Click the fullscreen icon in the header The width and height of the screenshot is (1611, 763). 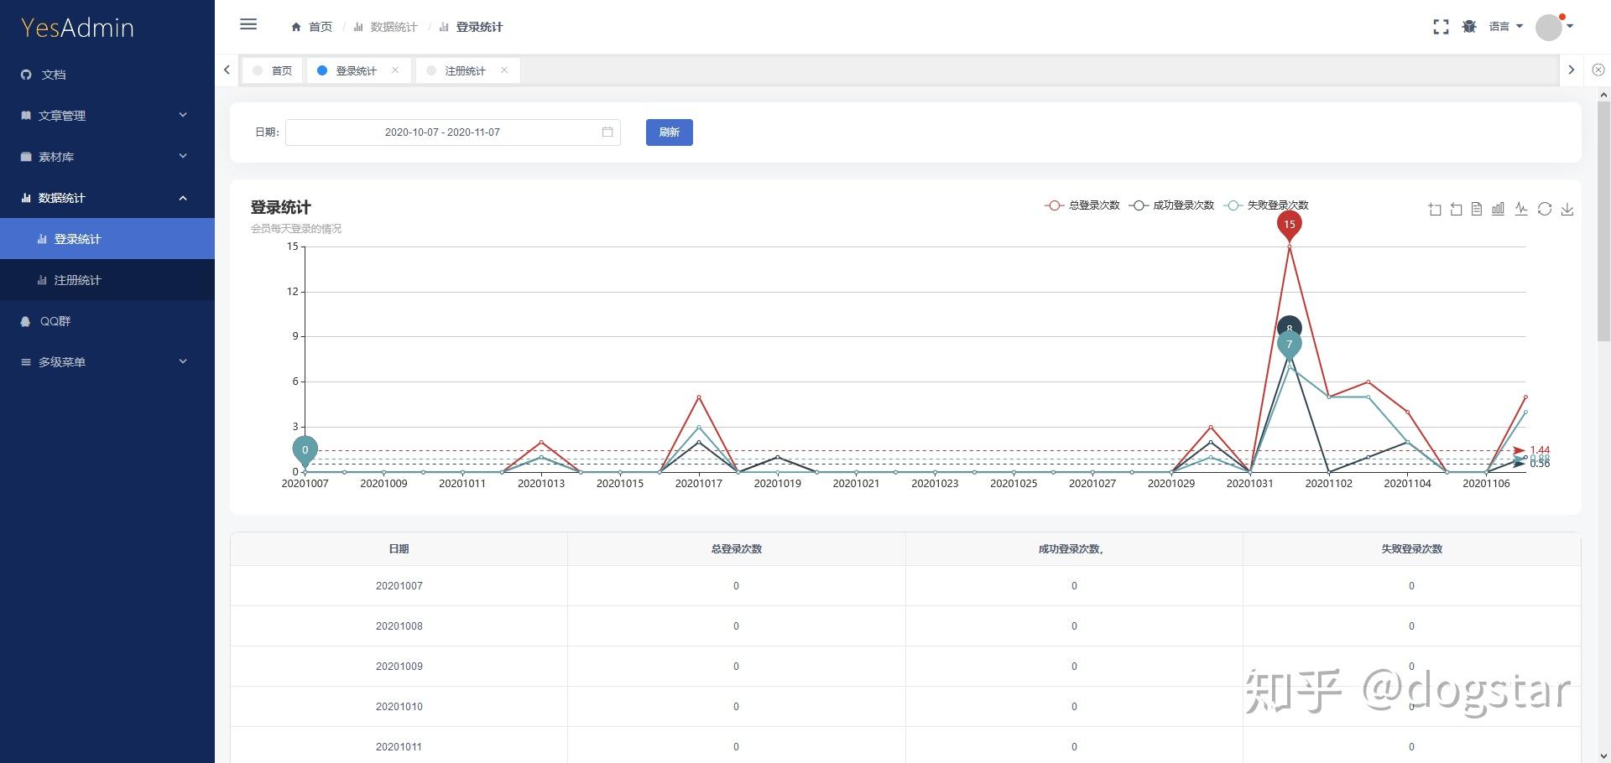(x=1441, y=27)
